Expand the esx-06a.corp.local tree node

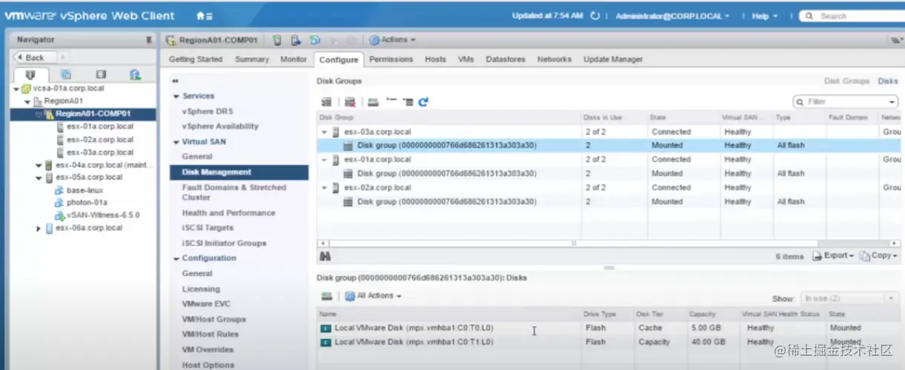pos(39,229)
